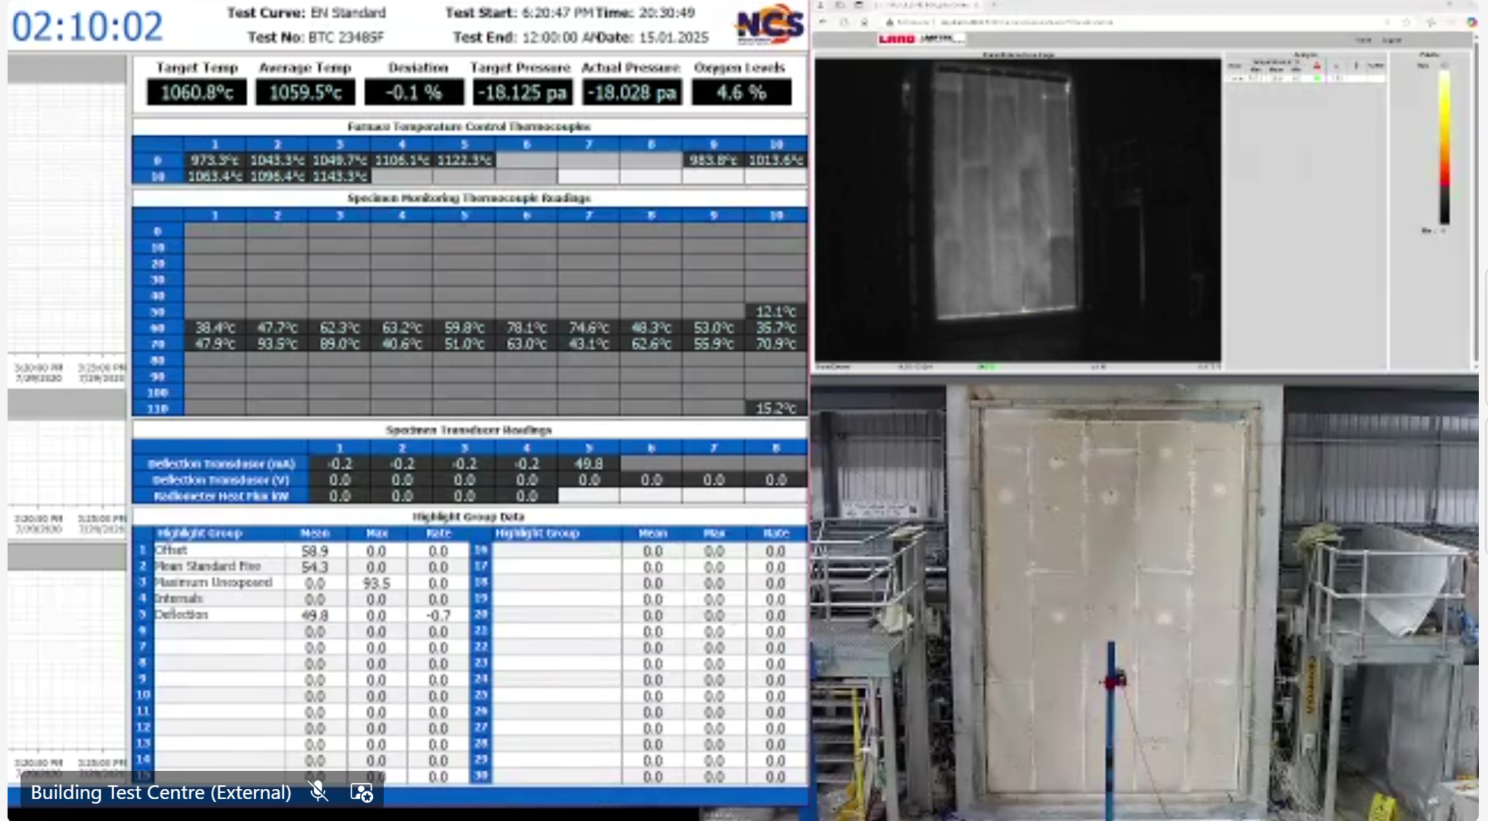Image resolution: width=1488 pixels, height=821 pixels.
Task: Click the browser back arrow
Action: pyautogui.click(x=822, y=22)
